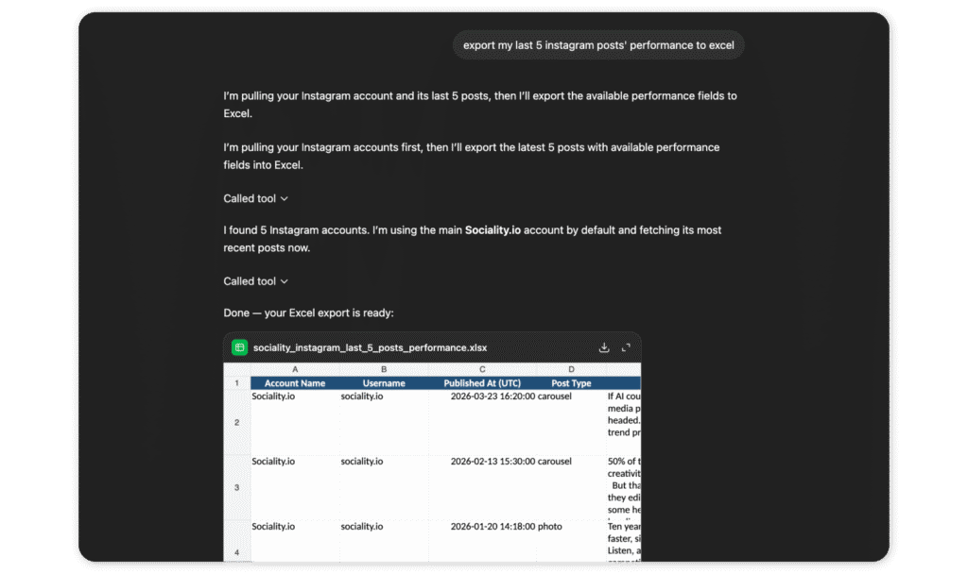Select the export Instagram posts user message bubble
Image resolution: width=968 pixels, height=574 pixels.
coord(598,44)
